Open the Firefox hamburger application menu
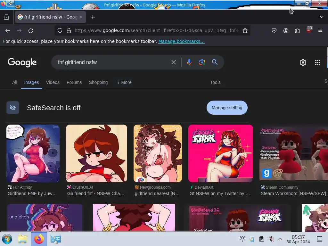The height and width of the screenshot is (246, 328). 320,30
